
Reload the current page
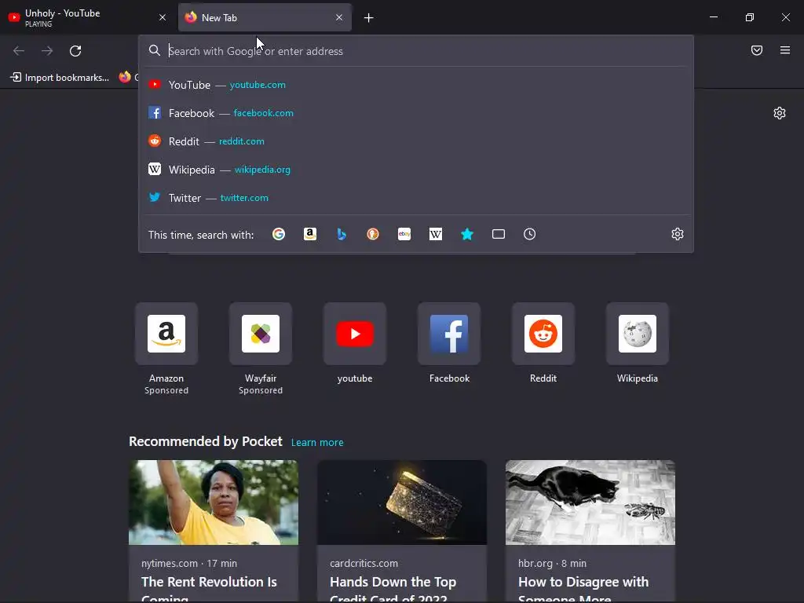coord(75,51)
